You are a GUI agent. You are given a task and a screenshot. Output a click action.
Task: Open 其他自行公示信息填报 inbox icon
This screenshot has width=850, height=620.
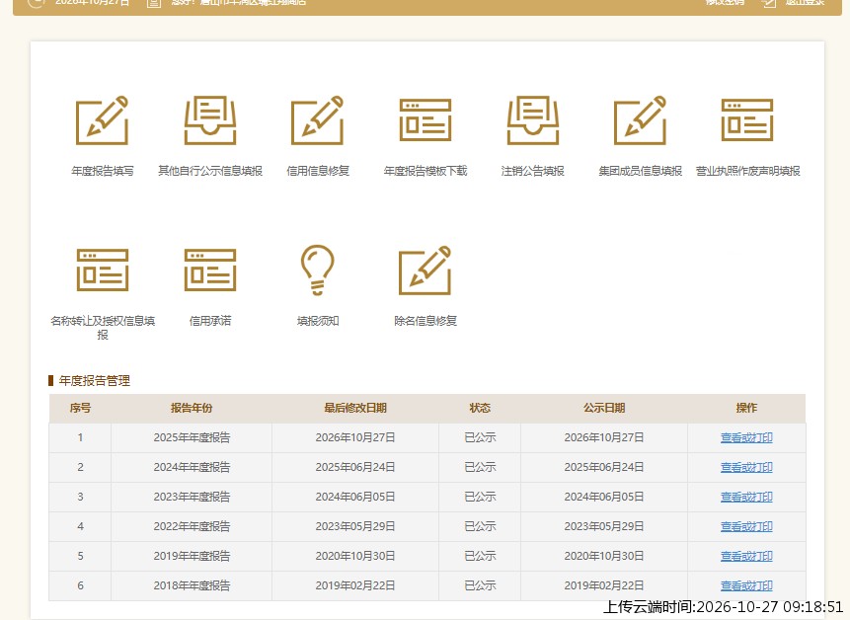(x=210, y=120)
